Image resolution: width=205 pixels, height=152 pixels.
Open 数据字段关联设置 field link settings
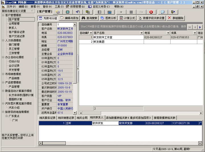(x=151, y=18)
